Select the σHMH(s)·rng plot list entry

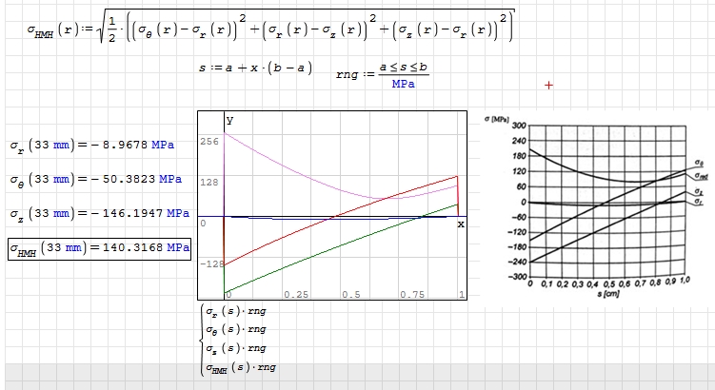coord(244,367)
